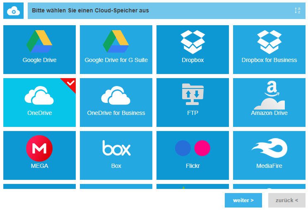308x210 pixels.
Task: Select the MEGA cloud tile
Action: coord(39,155)
